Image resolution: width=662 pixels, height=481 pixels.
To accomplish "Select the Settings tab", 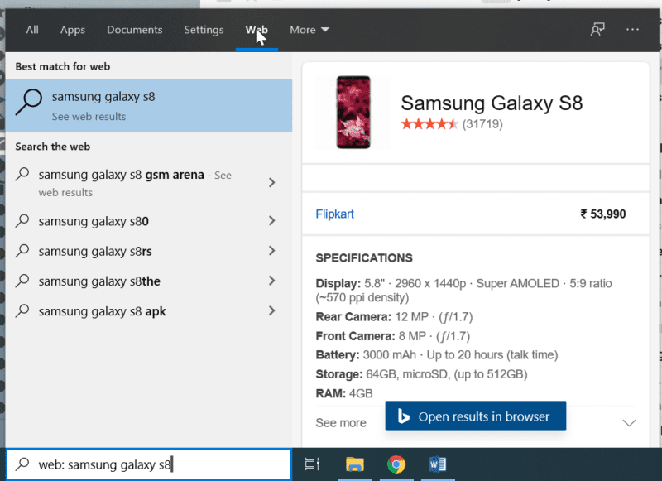I will pyautogui.click(x=204, y=30).
